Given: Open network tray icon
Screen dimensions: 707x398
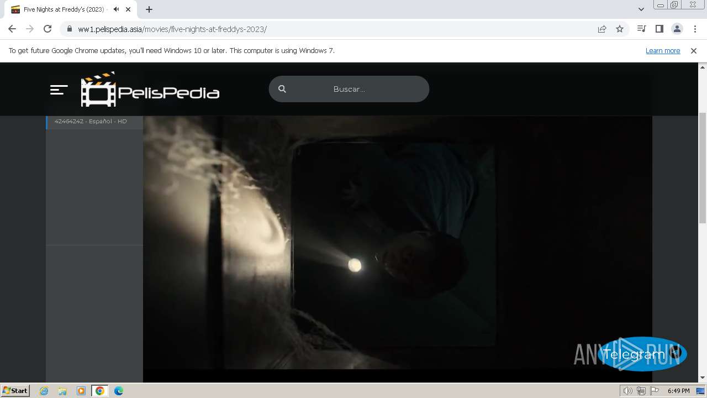Looking at the screenshot, I should 641,391.
